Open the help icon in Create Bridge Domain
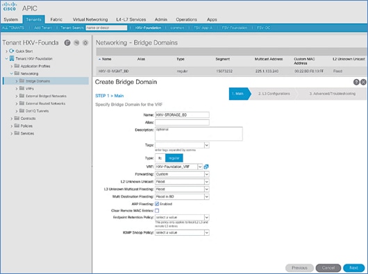368x274 pixels. point(356,82)
